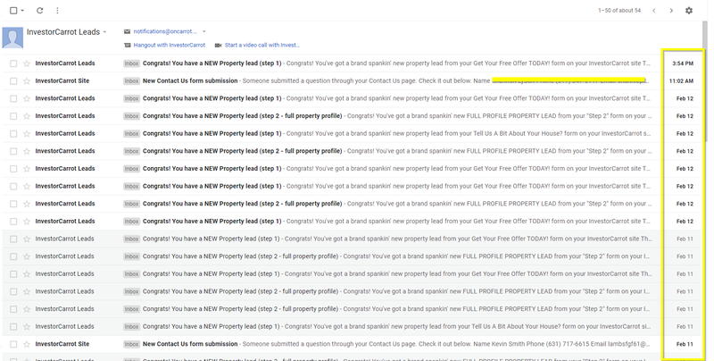
Task: Open the settings gear menu
Action: tap(689, 10)
